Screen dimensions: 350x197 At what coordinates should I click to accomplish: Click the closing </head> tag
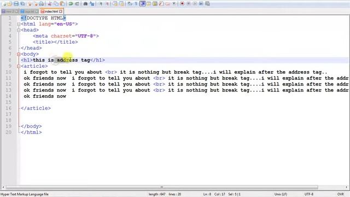[x=31, y=48]
